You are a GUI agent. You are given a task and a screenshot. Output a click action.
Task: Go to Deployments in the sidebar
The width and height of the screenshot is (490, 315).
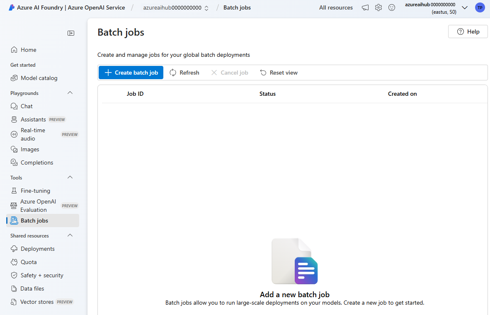[37, 249]
